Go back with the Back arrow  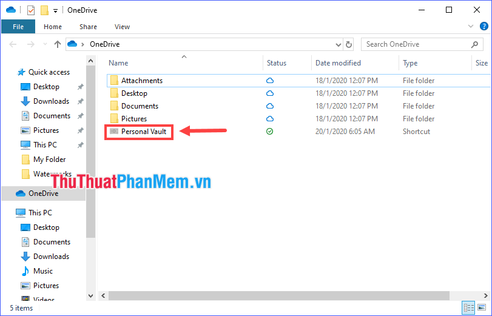[x=13, y=44]
